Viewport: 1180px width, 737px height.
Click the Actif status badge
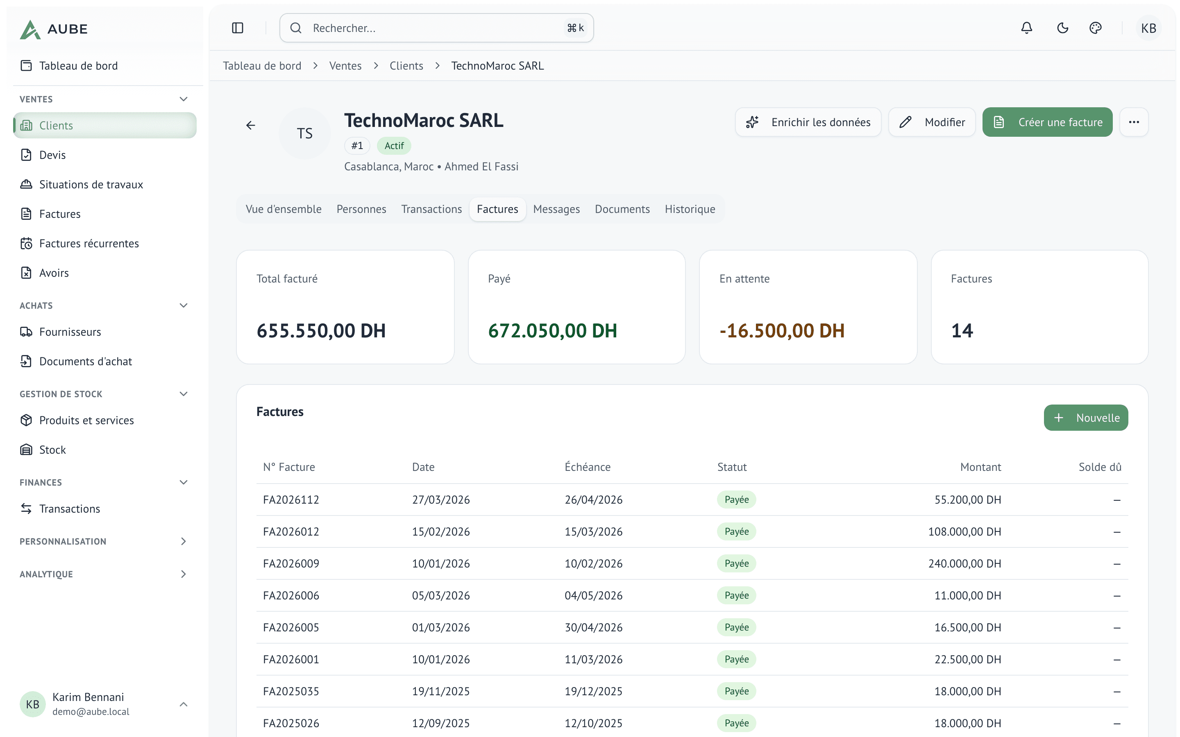[394, 146]
